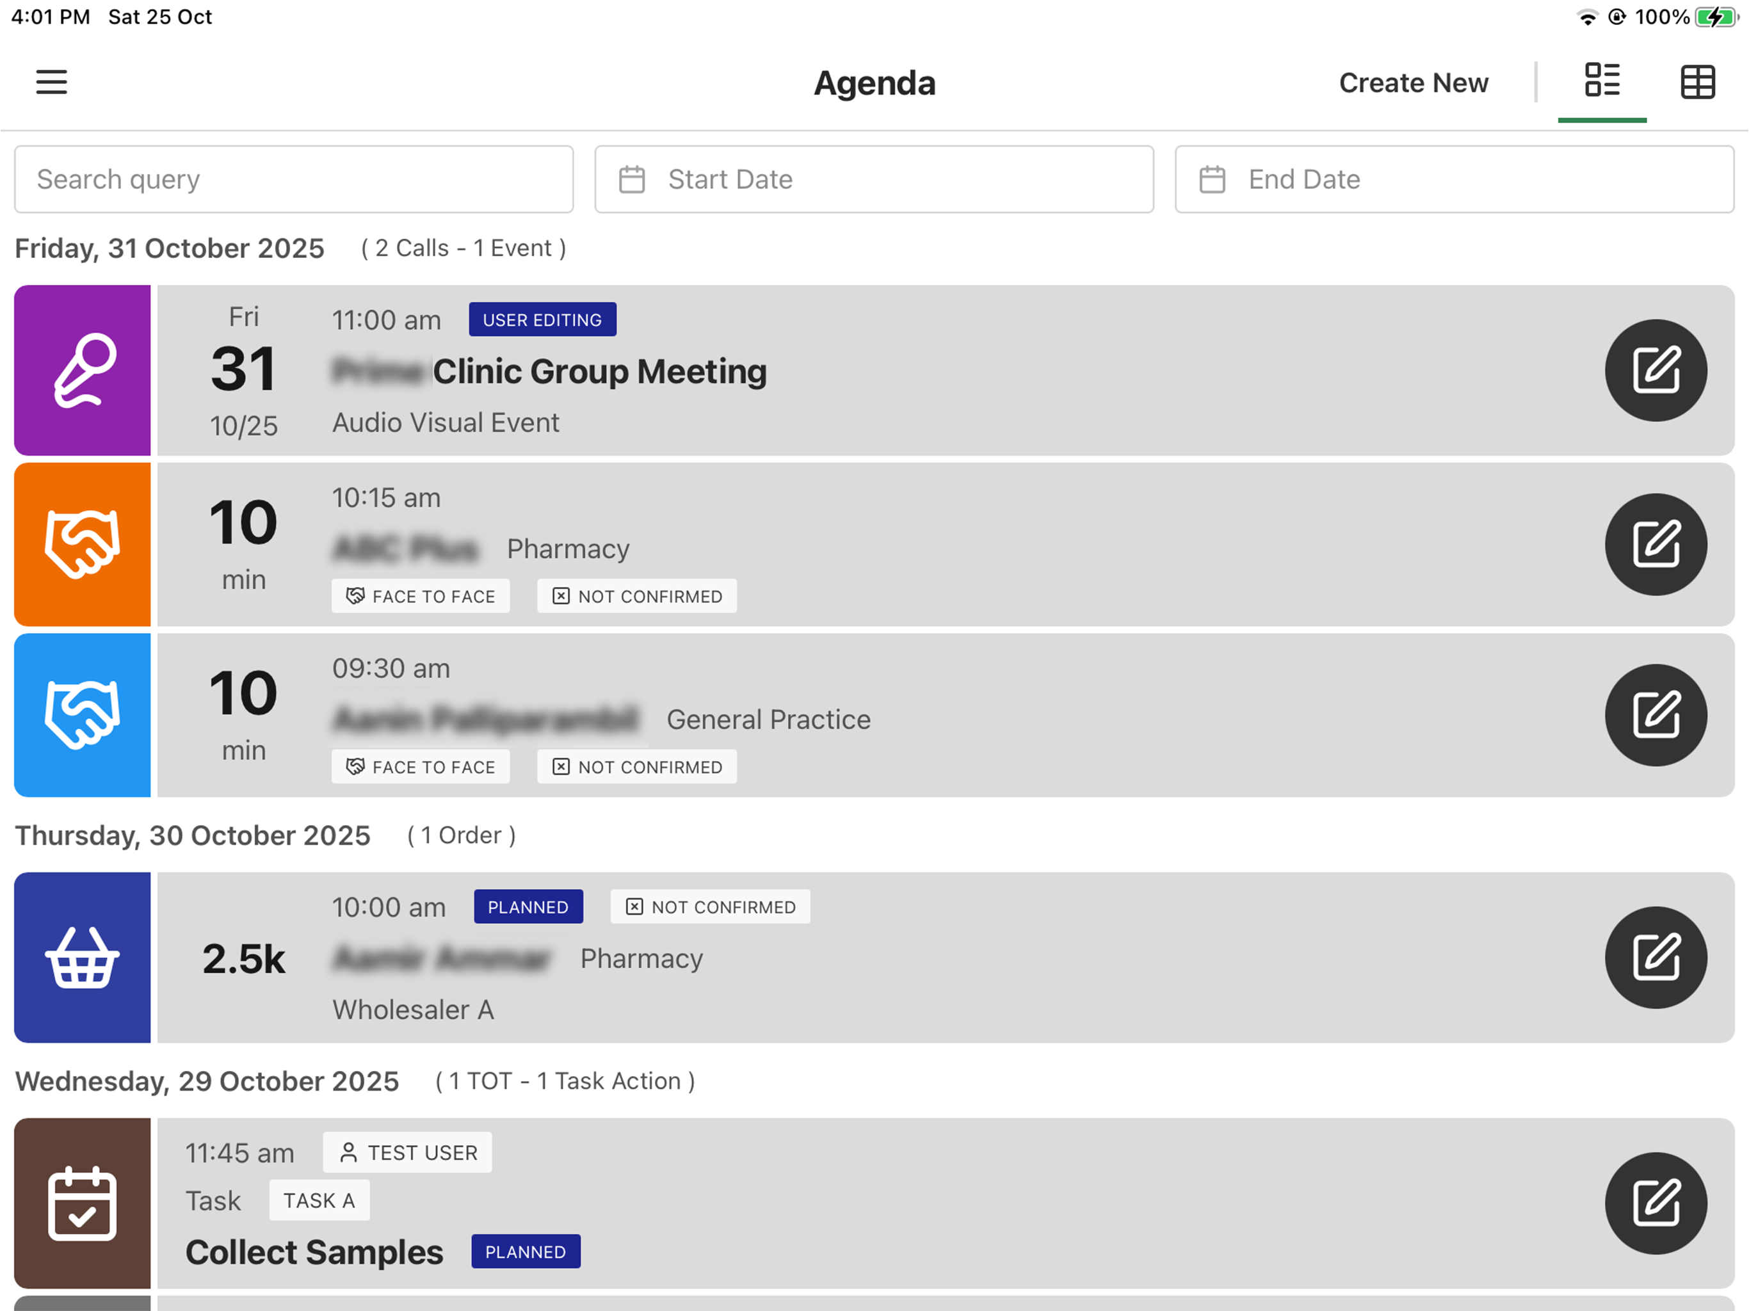Click FACE TO FACE tag on Pharmacy call
Image resolution: width=1749 pixels, height=1311 pixels.
(x=421, y=596)
